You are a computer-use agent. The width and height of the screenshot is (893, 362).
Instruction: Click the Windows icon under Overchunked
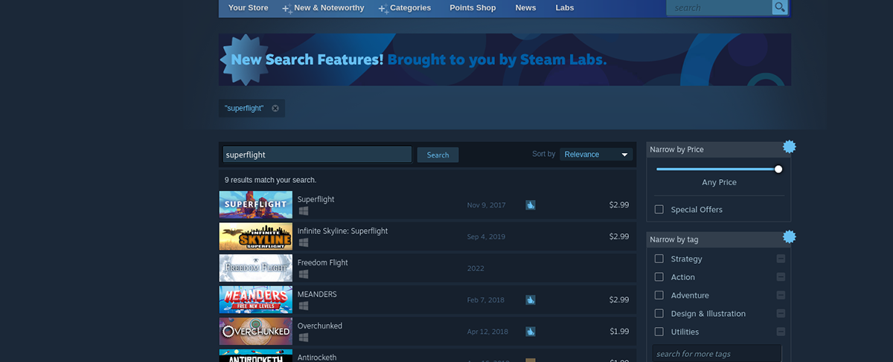[303, 337]
